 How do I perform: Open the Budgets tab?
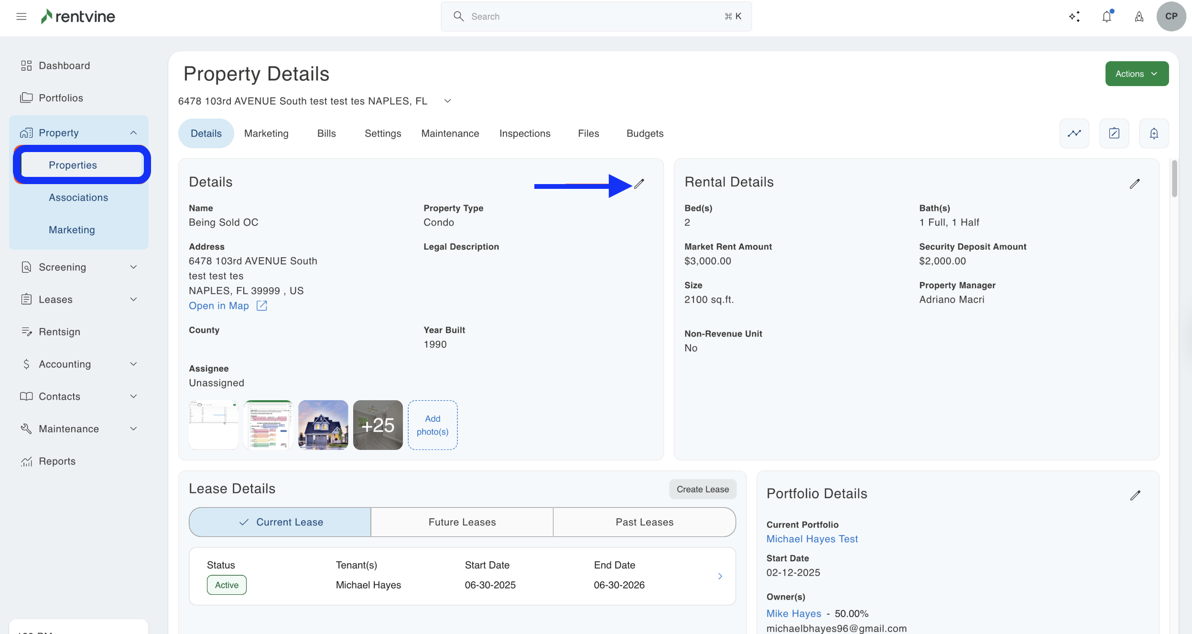click(645, 133)
